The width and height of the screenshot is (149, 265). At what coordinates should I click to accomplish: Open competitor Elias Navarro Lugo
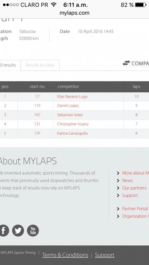pyautogui.click(x=72, y=96)
